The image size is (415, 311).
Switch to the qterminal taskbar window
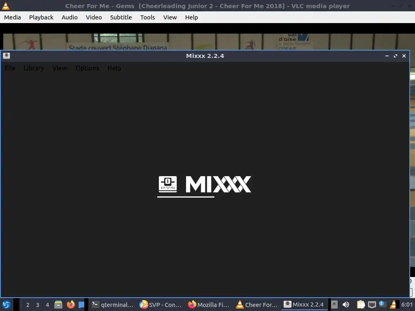[x=113, y=305]
